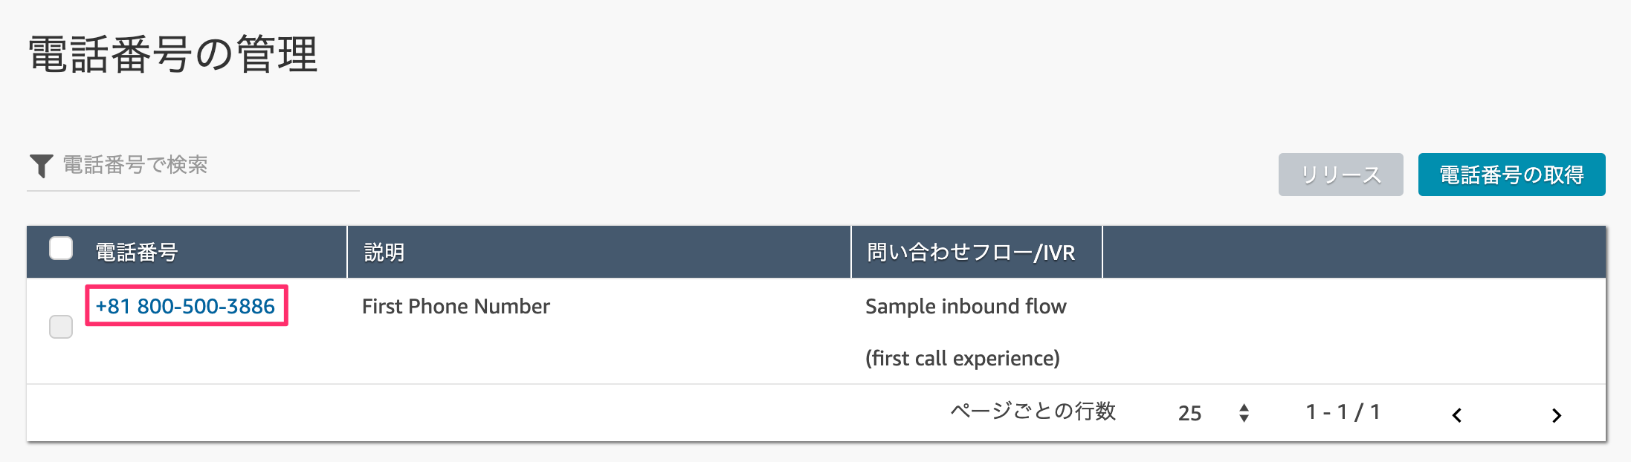Click the Sample inbound flow cell text

pyautogui.click(x=966, y=306)
